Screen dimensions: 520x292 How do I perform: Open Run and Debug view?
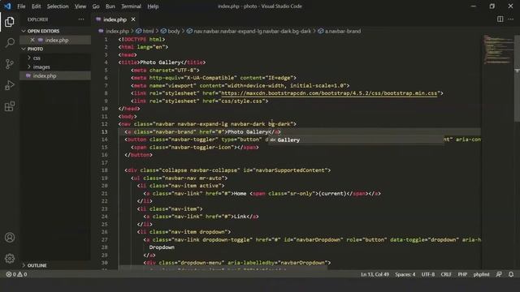point(10,85)
